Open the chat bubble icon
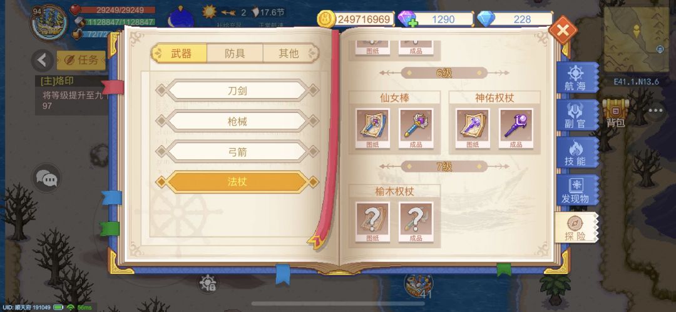The height and width of the screenshot is (312, 676). [46, 178]
